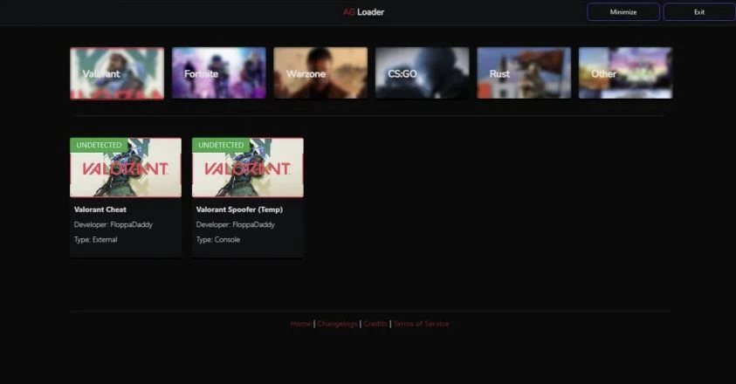The image size is (736, 384).
Task: Click the Exit button
Action: pos(699,12)
